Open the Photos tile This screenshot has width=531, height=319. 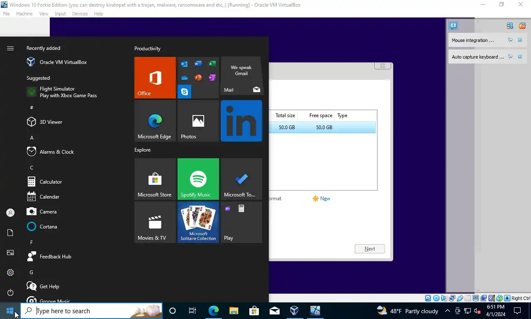[x=198, y=121]
